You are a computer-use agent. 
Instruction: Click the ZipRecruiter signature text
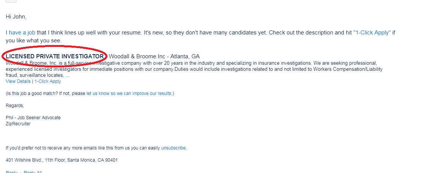coord(18,124)
